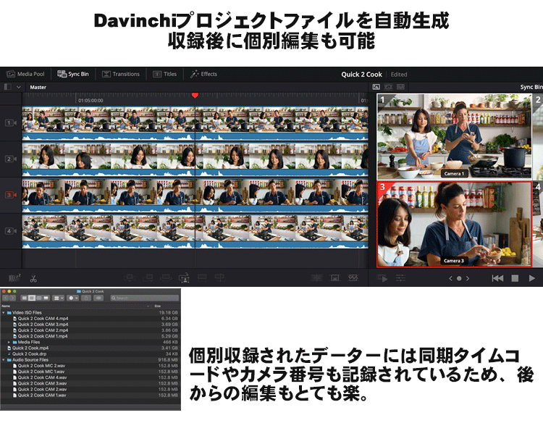
Task: Click the Close Up edit icon
Action: [184, 278]
